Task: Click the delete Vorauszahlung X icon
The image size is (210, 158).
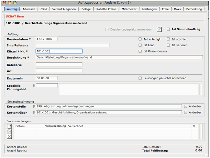Action: 10,136
